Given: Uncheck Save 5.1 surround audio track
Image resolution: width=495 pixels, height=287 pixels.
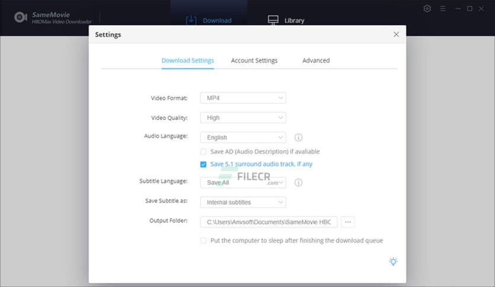Looking at the screenshot, I should [x=203, y=164].
